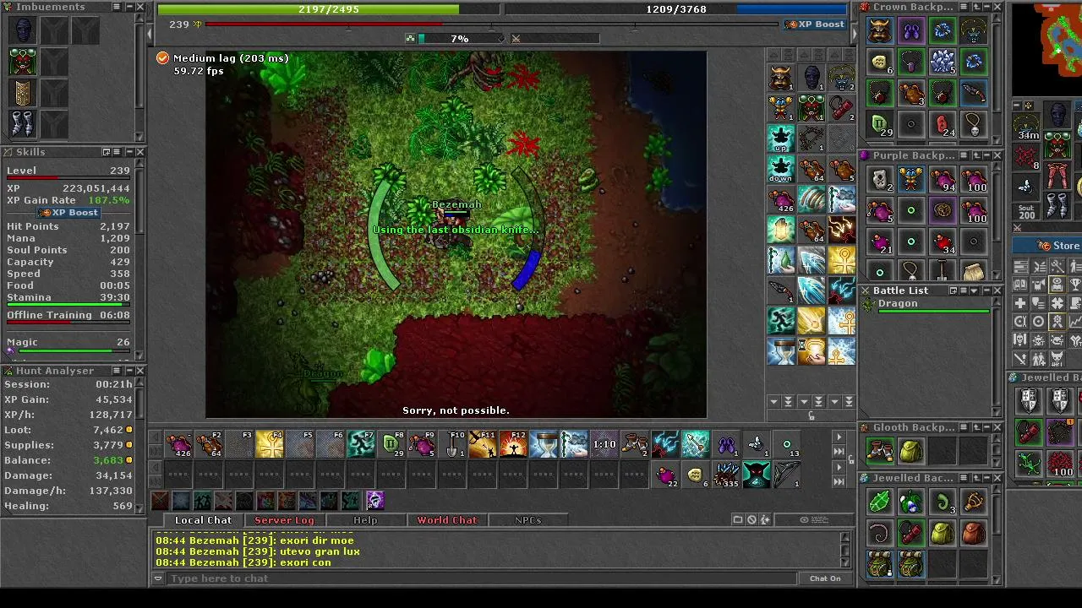Click the hourglass icon in the bottom action bar
Viewport: 1082px width, 608px height.
(x=544, y=444)
